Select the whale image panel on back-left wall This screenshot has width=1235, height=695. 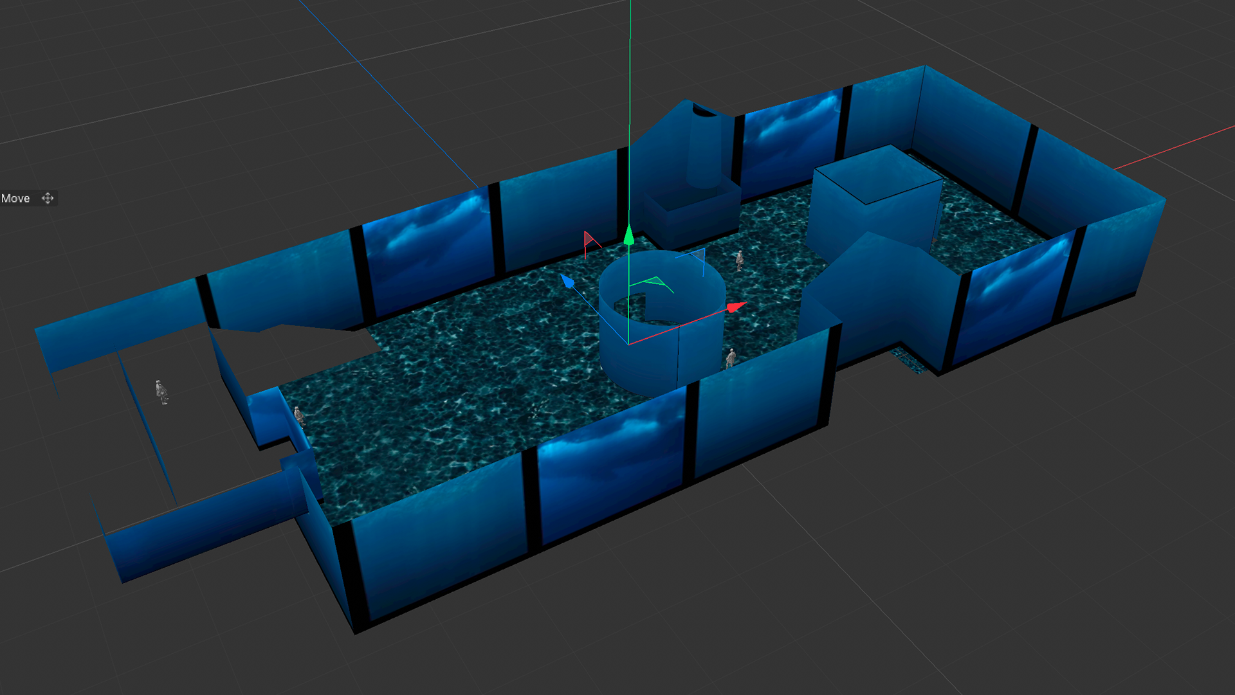(x=430, y=254)
